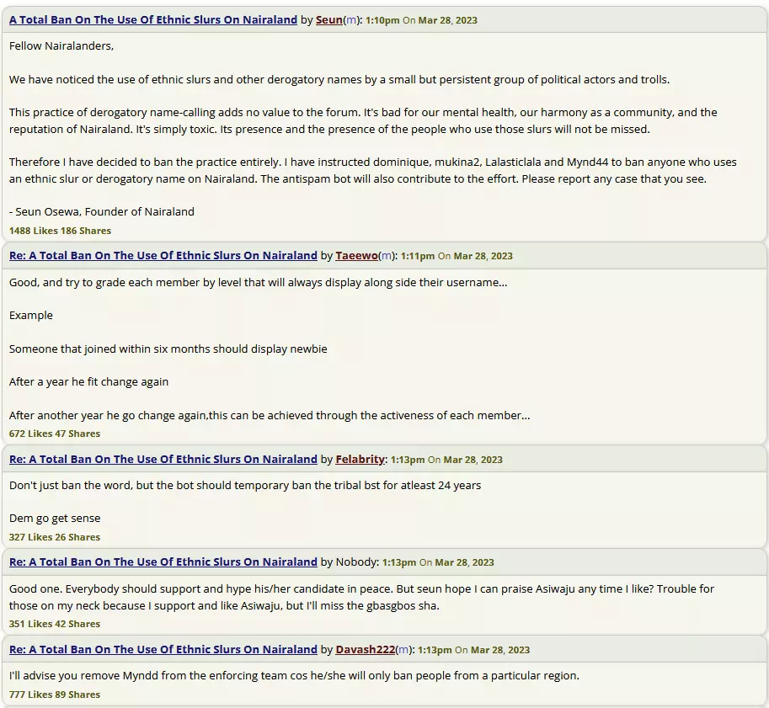The height and width of the screenshot is (708, 769).
Task: Click the 'After a year he fit change again' line
Action: click(88, 382)
